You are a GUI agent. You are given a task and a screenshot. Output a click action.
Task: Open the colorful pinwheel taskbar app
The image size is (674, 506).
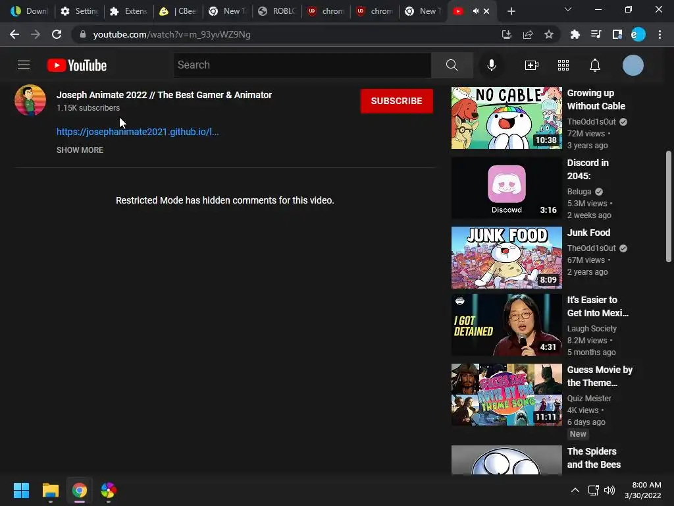[x=109, y=490]
